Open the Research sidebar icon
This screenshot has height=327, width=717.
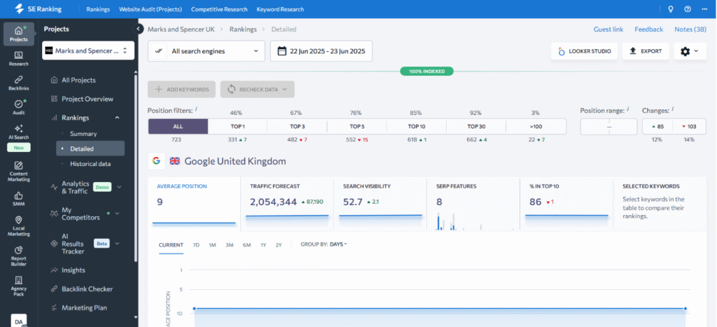19,59
